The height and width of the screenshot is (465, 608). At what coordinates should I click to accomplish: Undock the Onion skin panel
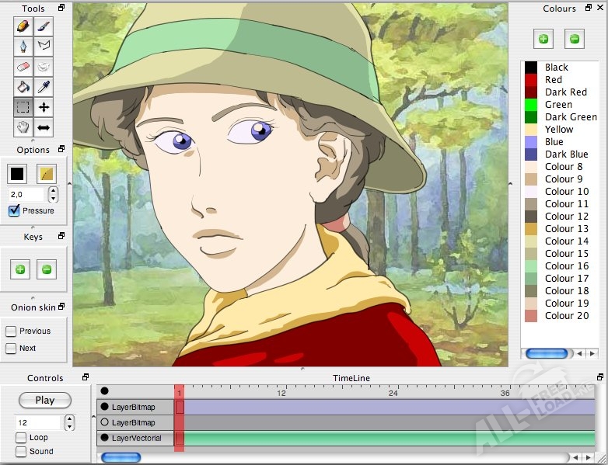click(61, 307)
